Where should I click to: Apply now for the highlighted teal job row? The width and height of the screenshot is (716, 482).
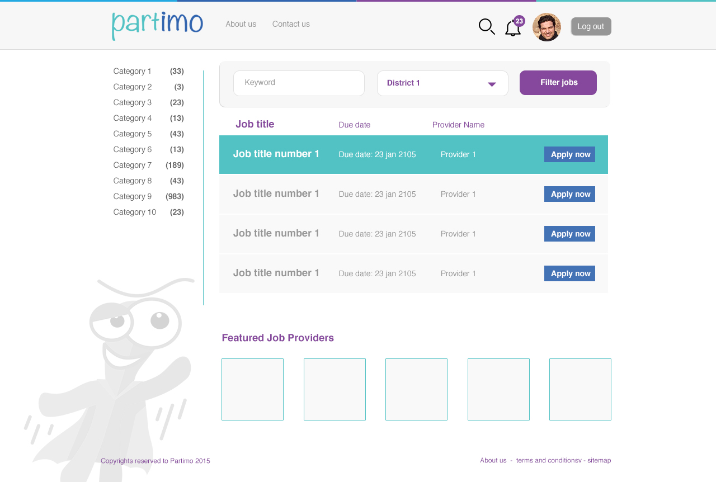click(569, 154)
